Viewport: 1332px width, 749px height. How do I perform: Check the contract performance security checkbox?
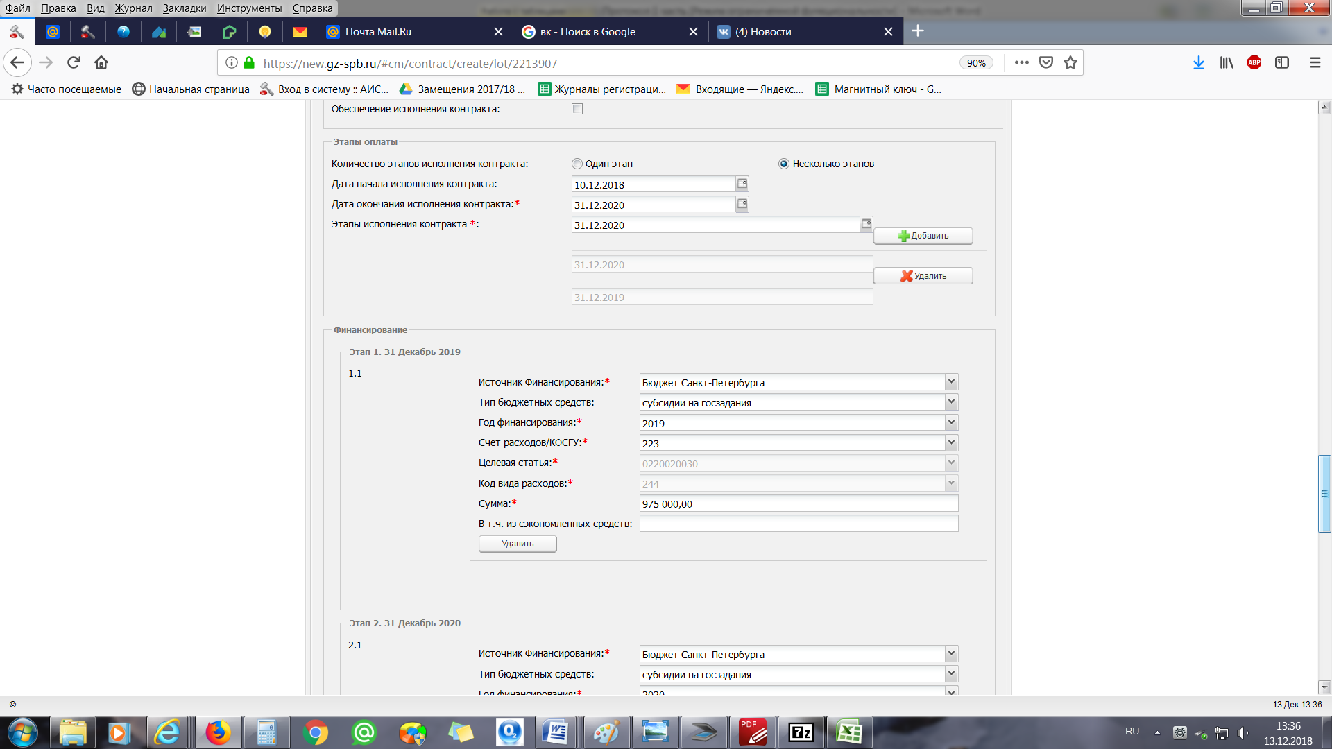[577, 109]
